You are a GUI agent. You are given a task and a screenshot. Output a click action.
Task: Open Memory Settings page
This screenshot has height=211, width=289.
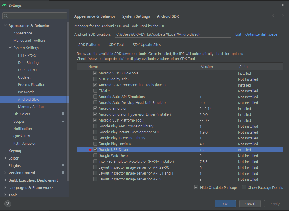tap(32, 107)
